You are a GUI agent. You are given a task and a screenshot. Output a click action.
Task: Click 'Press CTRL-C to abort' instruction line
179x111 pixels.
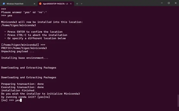[x=36, y=35]
